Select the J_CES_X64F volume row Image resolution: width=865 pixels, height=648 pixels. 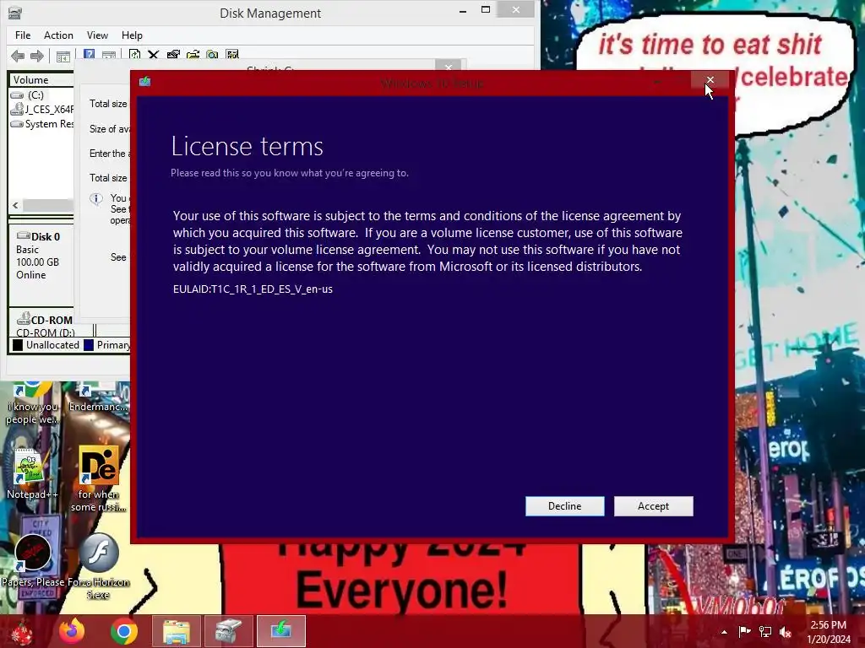tap(41, 109)
